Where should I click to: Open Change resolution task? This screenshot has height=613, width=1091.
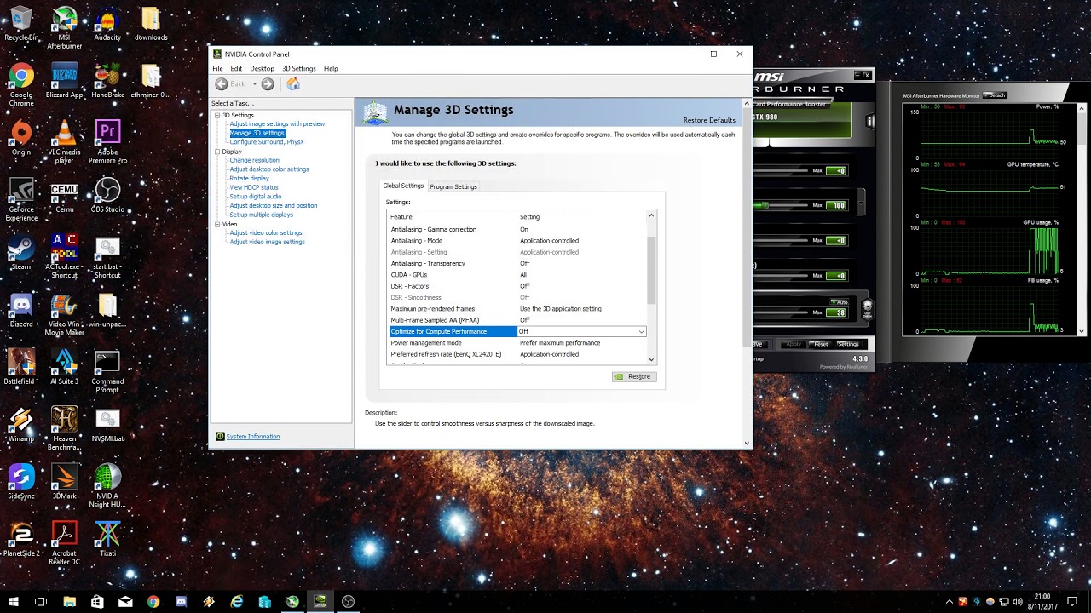point(254,160)
